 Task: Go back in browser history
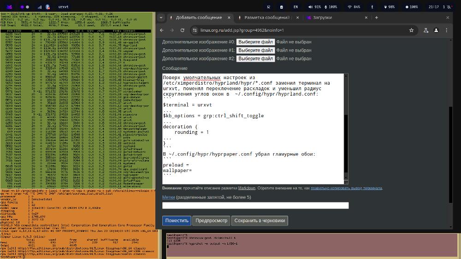(x=162, y=30)
